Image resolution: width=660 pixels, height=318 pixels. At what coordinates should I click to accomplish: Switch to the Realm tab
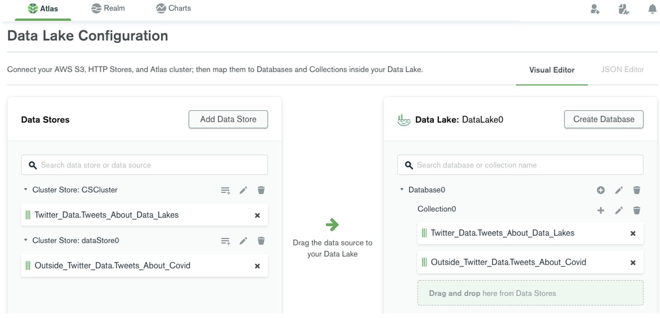click(x=108, y=8)
